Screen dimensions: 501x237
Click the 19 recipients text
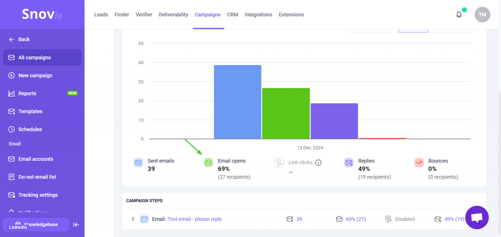[x=374, y=177]
